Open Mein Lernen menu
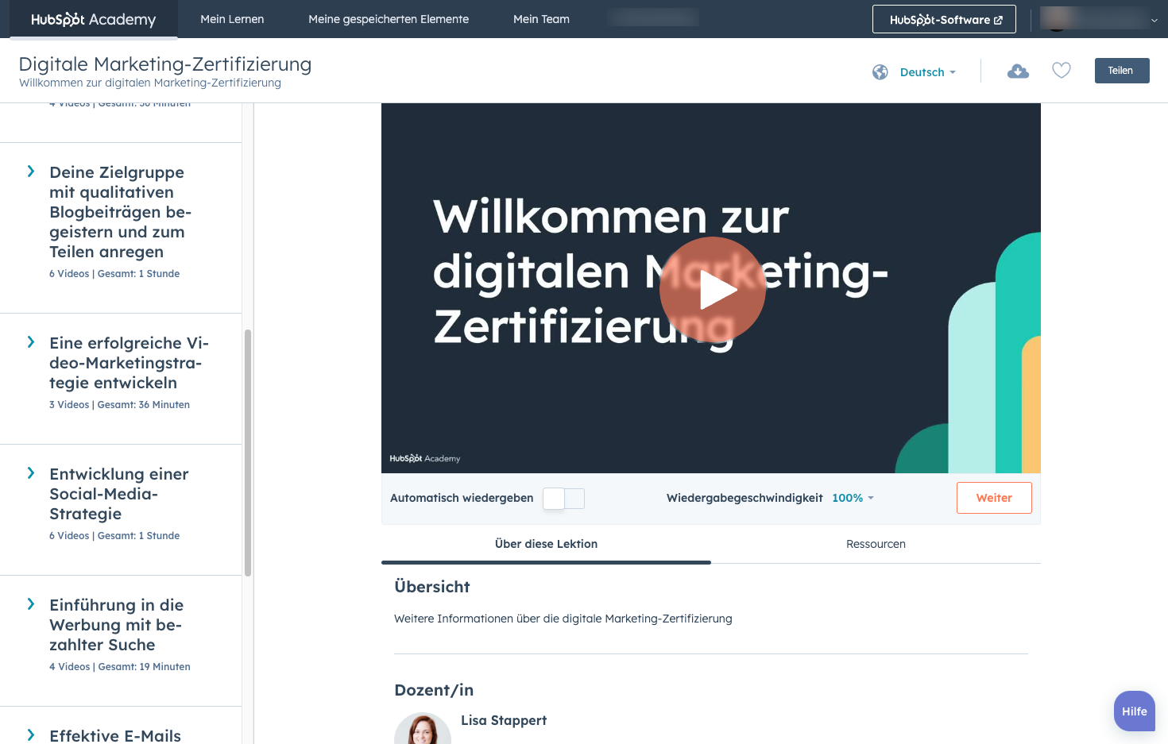The width and height of the screenshot is (1168, 744). tap(232, 19)
